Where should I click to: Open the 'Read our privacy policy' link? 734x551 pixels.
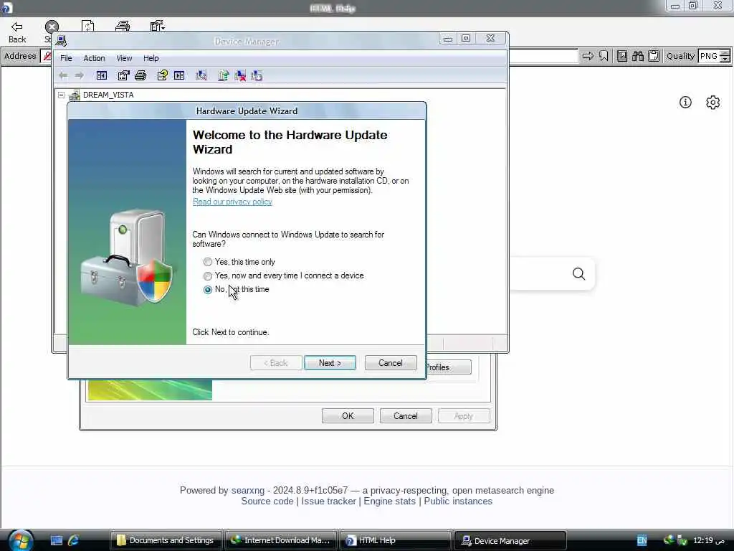(232, 202)
